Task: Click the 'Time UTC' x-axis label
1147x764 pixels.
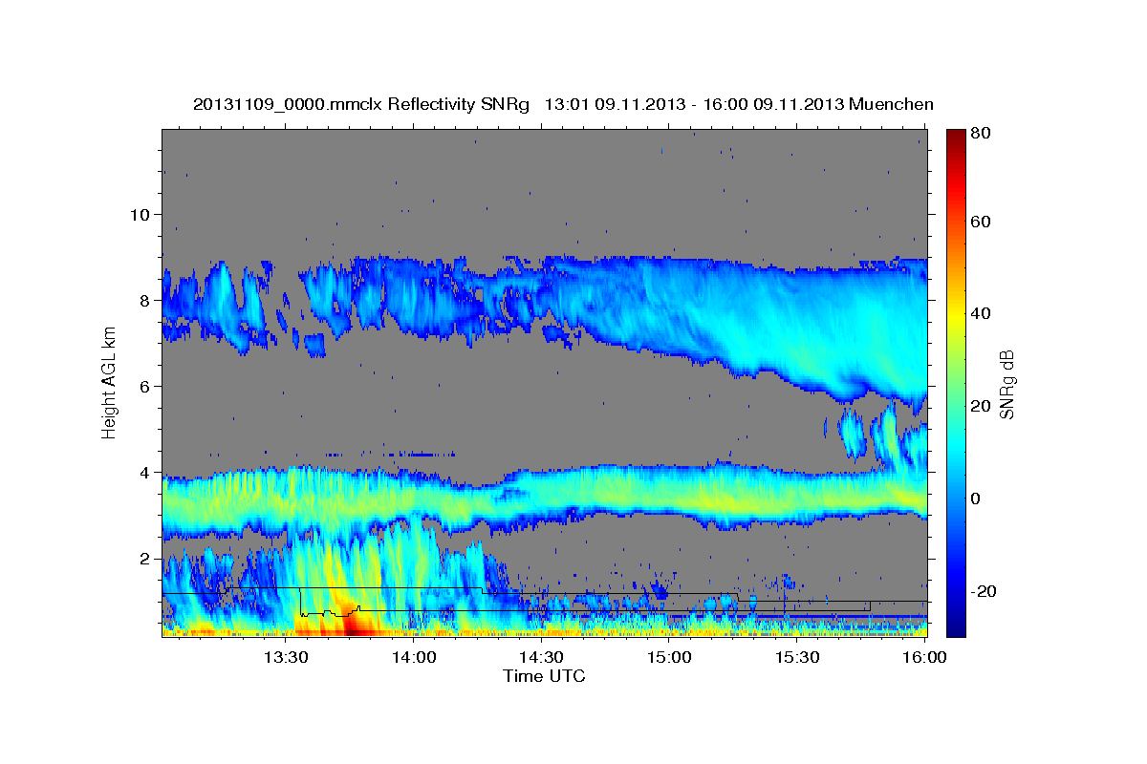Action: (544, 676)
